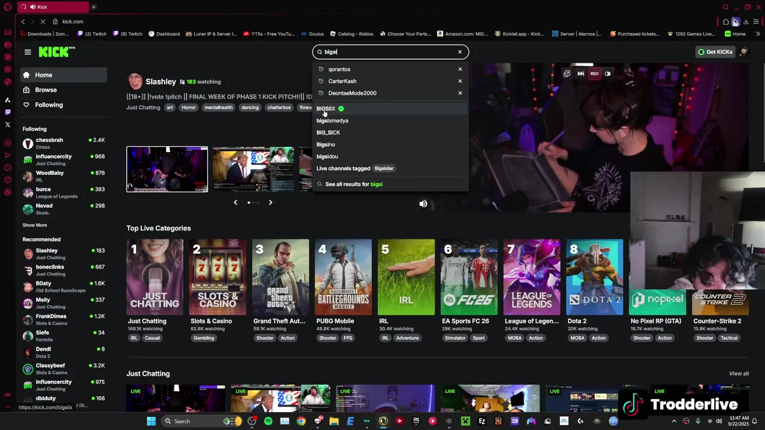
Task: Open the BIGSIIX verified channel suggestion
Action: [x=390, y=109]
